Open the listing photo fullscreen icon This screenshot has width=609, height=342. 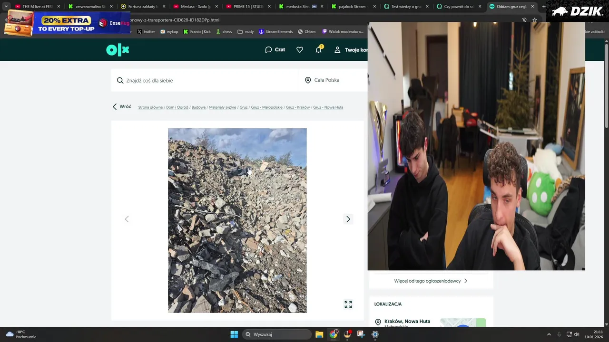click(x=348, y=304)
